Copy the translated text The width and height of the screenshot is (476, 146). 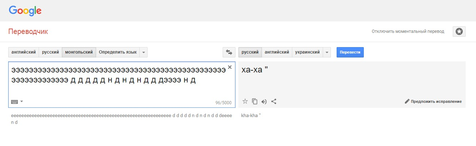click(x=255, y=101)
